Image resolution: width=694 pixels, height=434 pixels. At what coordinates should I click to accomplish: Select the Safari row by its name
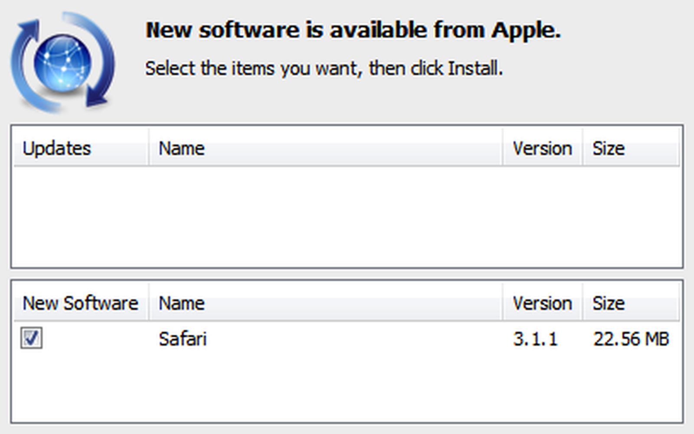183,339
